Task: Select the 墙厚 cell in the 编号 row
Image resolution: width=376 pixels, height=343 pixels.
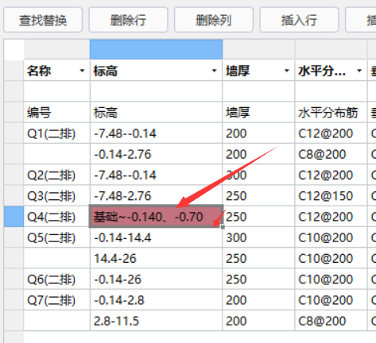Action: tap(258, 113)
